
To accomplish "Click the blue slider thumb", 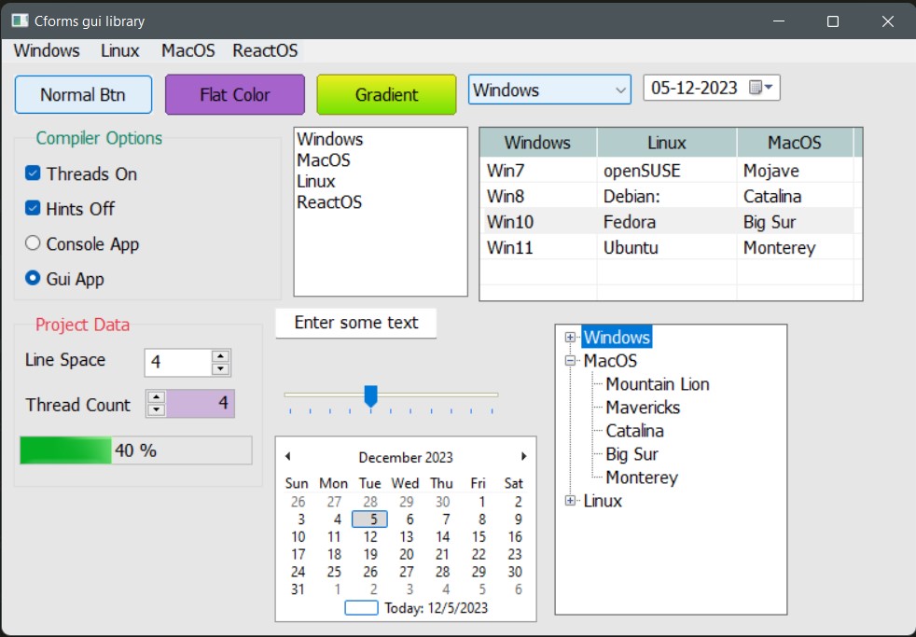I will coord(370,395).
